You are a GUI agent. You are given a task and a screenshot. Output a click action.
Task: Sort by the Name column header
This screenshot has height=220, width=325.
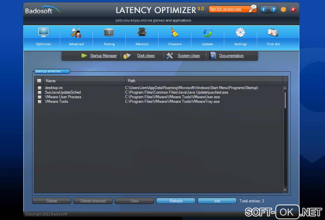tap(84, 81)
